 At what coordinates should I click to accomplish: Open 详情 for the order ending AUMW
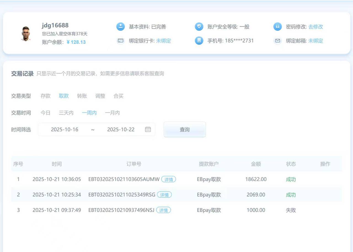coord(169,179)
